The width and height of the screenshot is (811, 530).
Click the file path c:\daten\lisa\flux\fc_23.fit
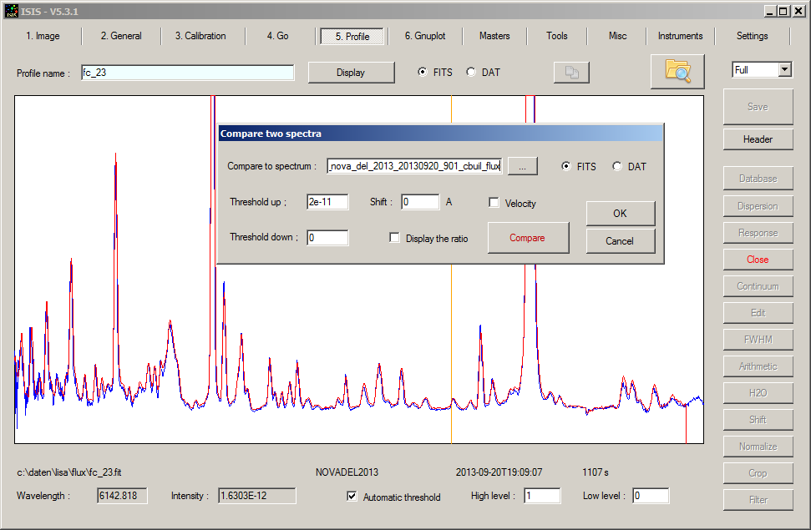coord(69,472)
